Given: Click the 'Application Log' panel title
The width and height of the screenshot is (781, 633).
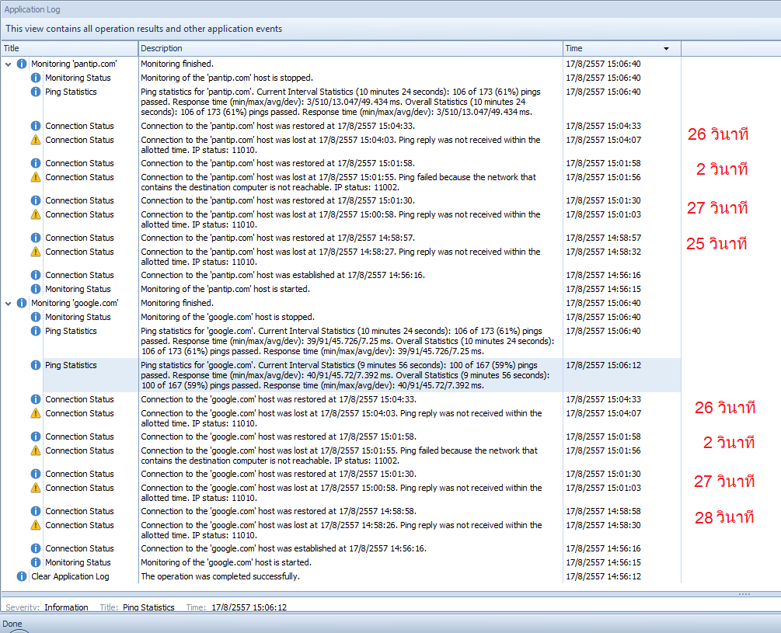Looking at the screenshot, I should click(32, 9).
